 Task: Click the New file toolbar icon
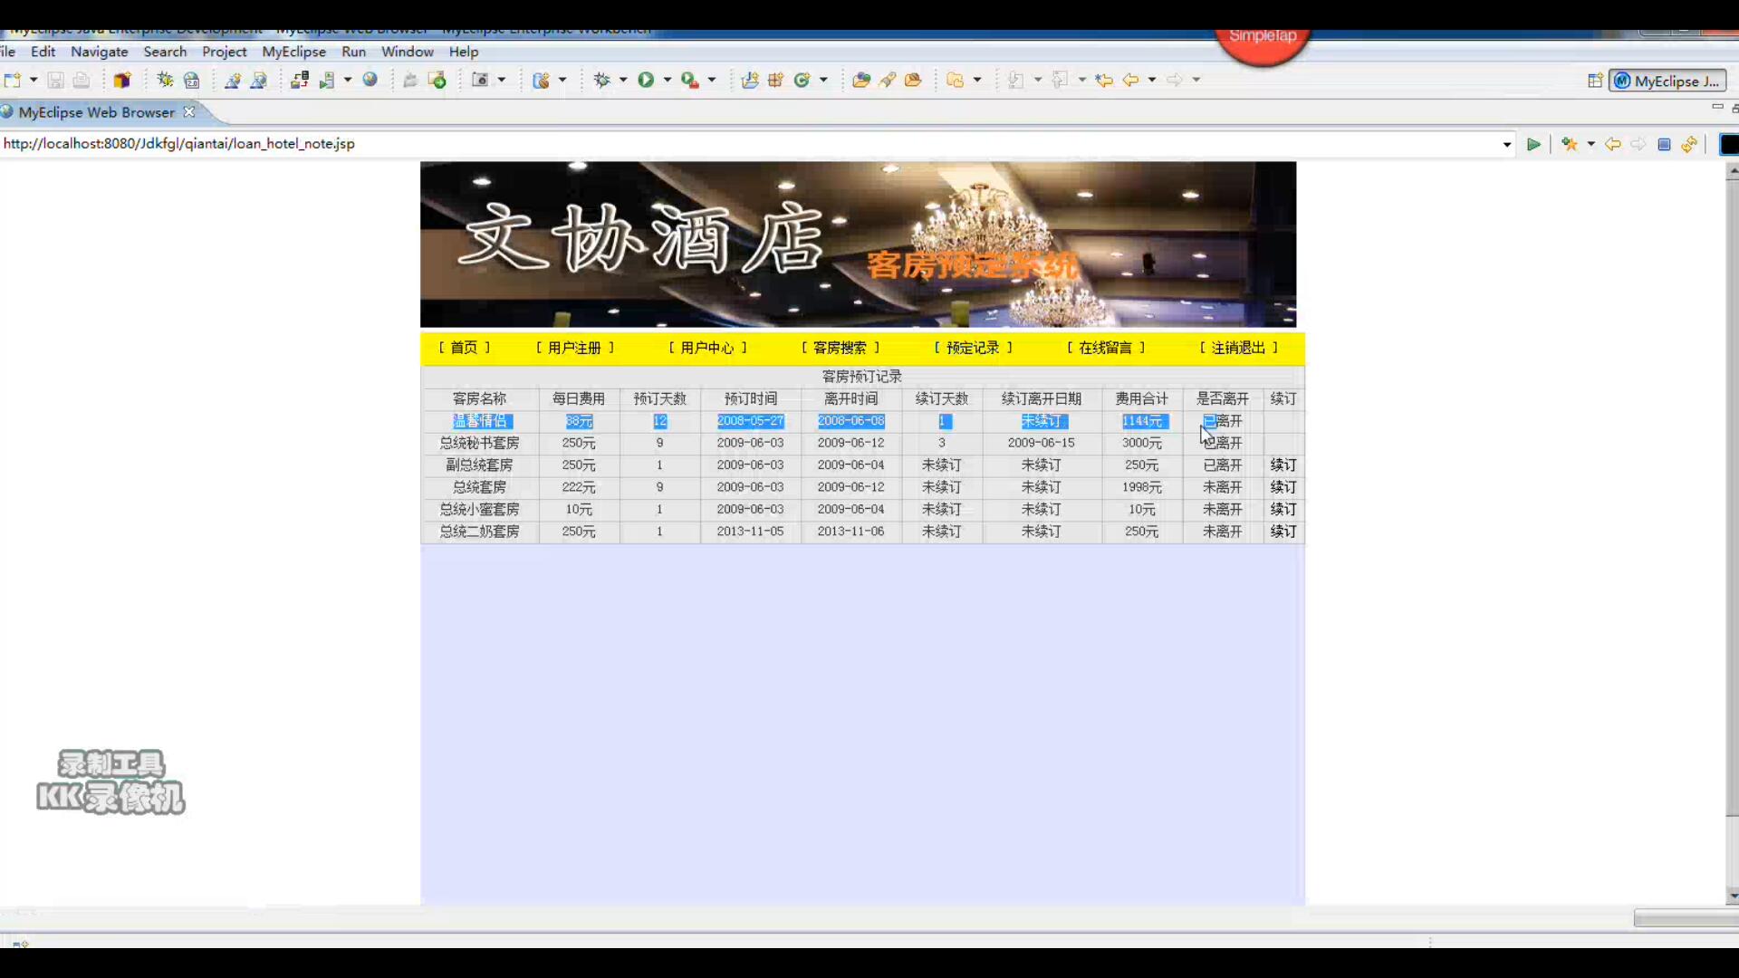[x=13, y=80]
